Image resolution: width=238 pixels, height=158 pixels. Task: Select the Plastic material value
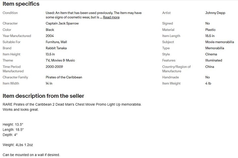point(210,30)
